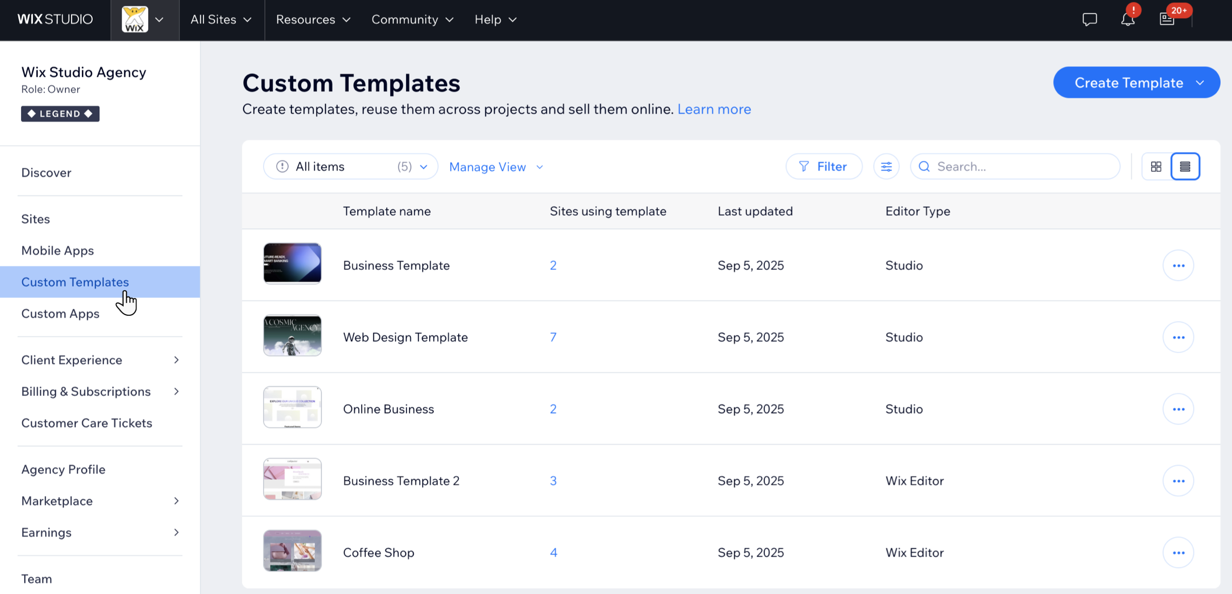
Task: Open more actions for Coffee Shop
Action: [x=1178, y=553]
